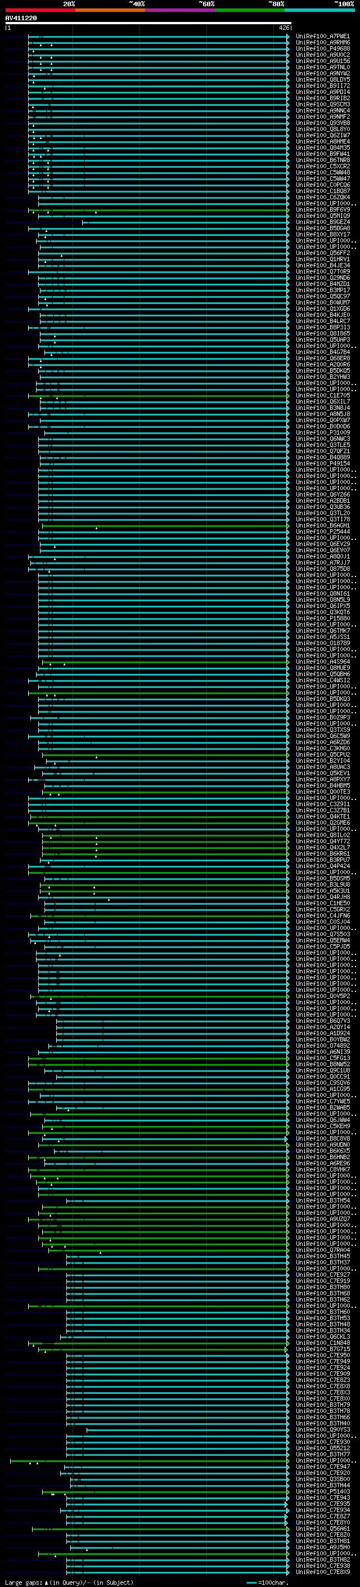The width and height of the screenshot is (360, 1587).
Task: Click the UniRef100_A9NMF2 label
Action: coord(322,117)
